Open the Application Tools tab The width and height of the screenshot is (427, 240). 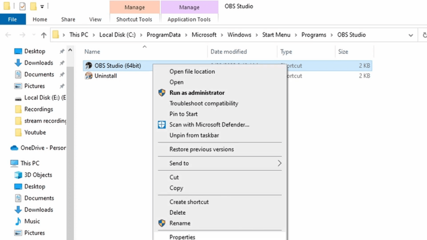click(189, 19)
